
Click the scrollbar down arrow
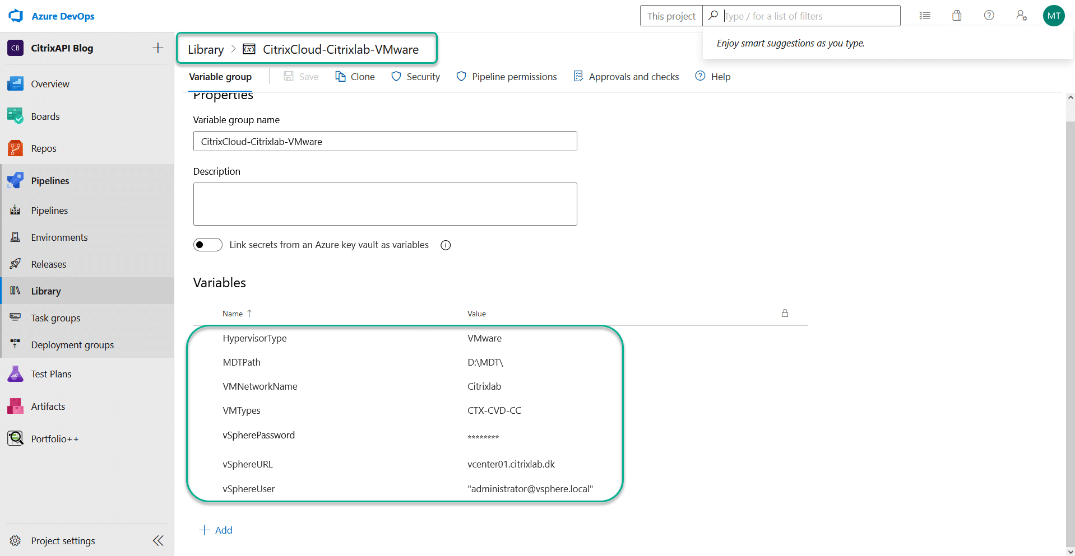click(x=1071, y=552)
